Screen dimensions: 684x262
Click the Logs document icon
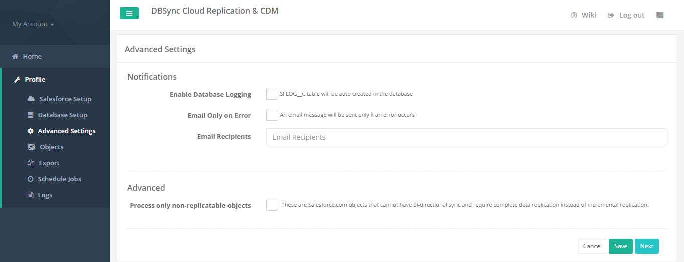point(31,195)
